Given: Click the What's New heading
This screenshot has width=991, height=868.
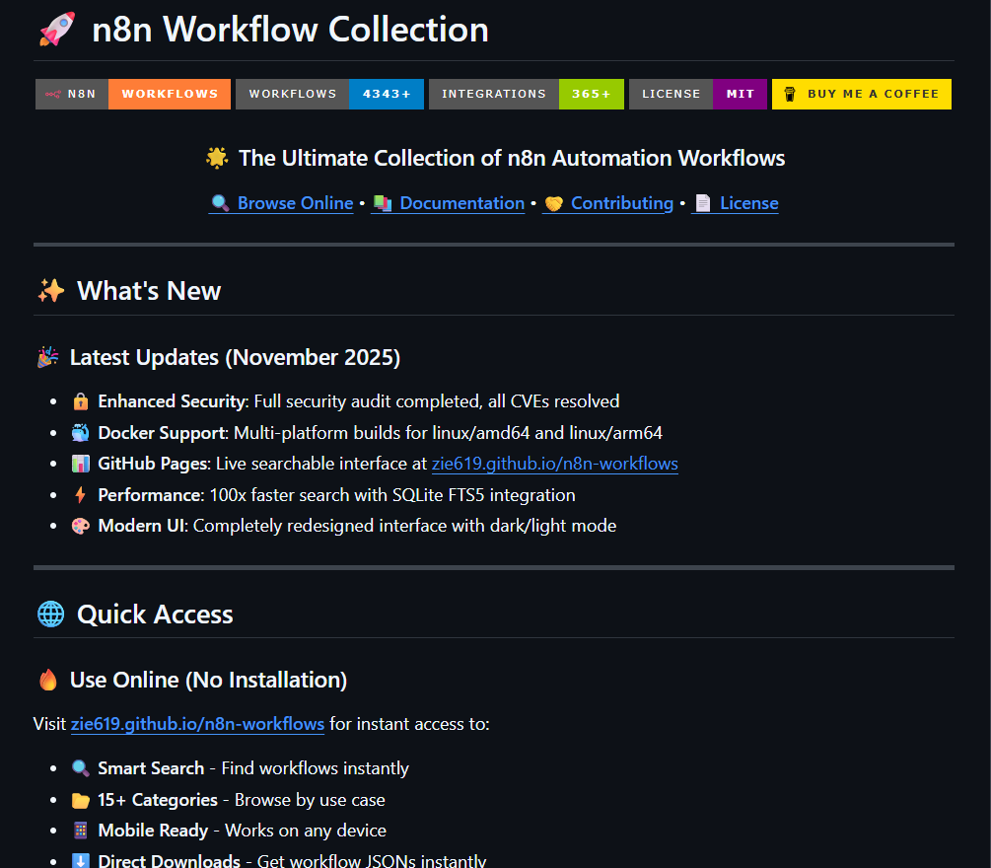Looking at the screenshot, I should [149, 291].
